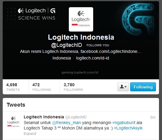
Task: Open the user actions dropdown with person icon
Action: point(123,87)
